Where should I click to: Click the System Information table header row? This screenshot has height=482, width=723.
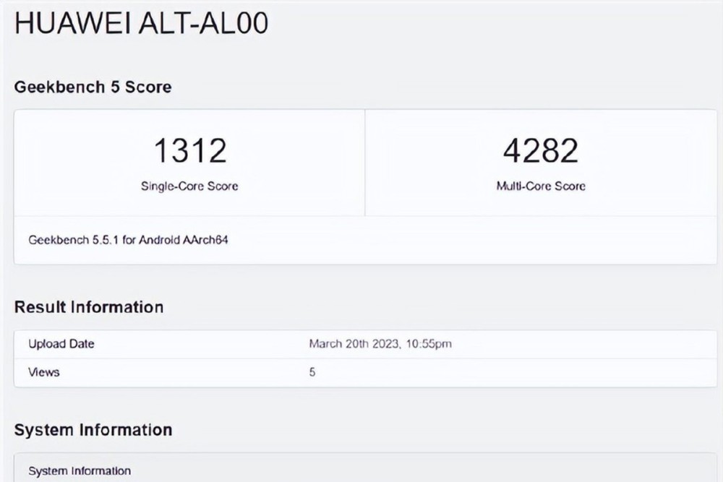tap(366, 468)
